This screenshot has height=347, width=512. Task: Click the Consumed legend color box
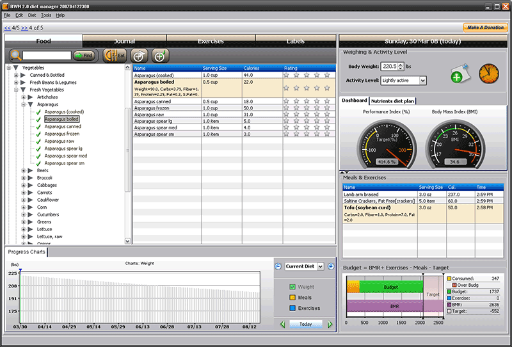click(x=449, y=278)
